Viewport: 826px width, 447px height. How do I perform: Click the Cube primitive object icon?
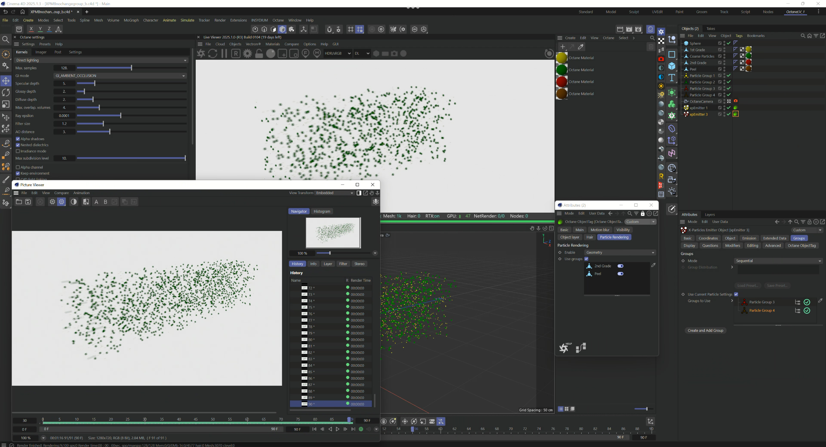[672, 66]
